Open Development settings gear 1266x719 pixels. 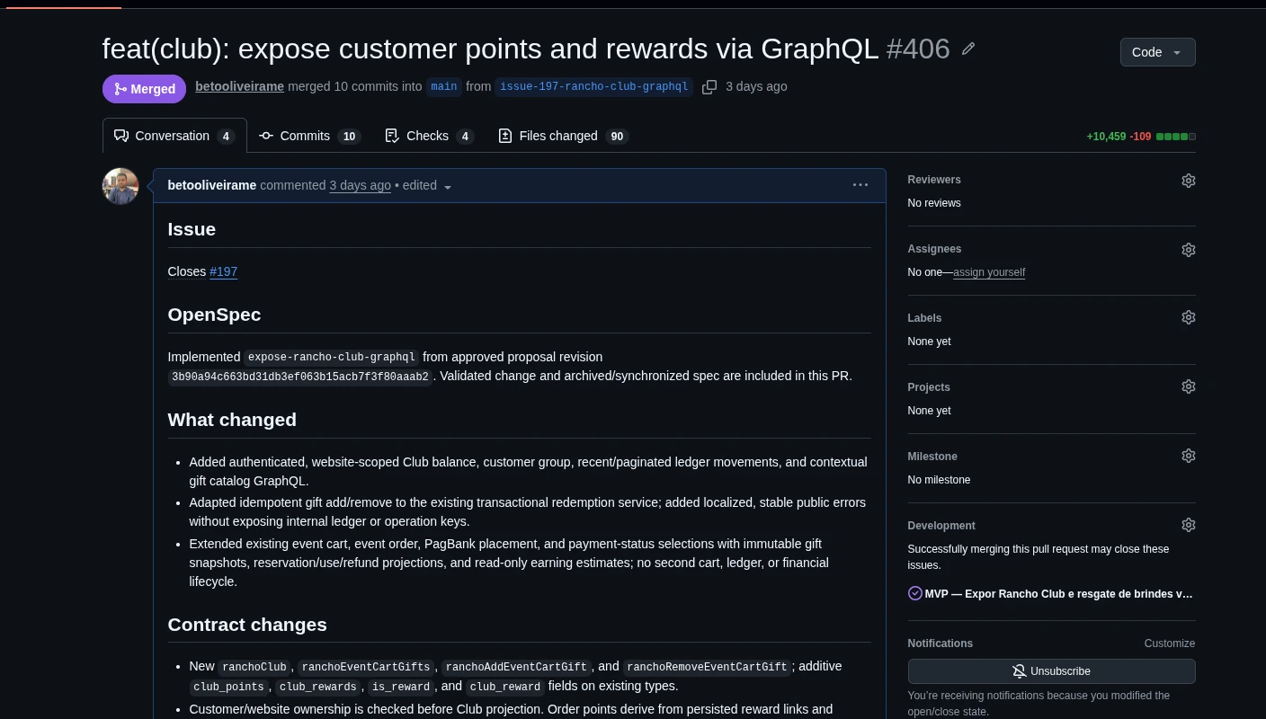point(1188,525)
